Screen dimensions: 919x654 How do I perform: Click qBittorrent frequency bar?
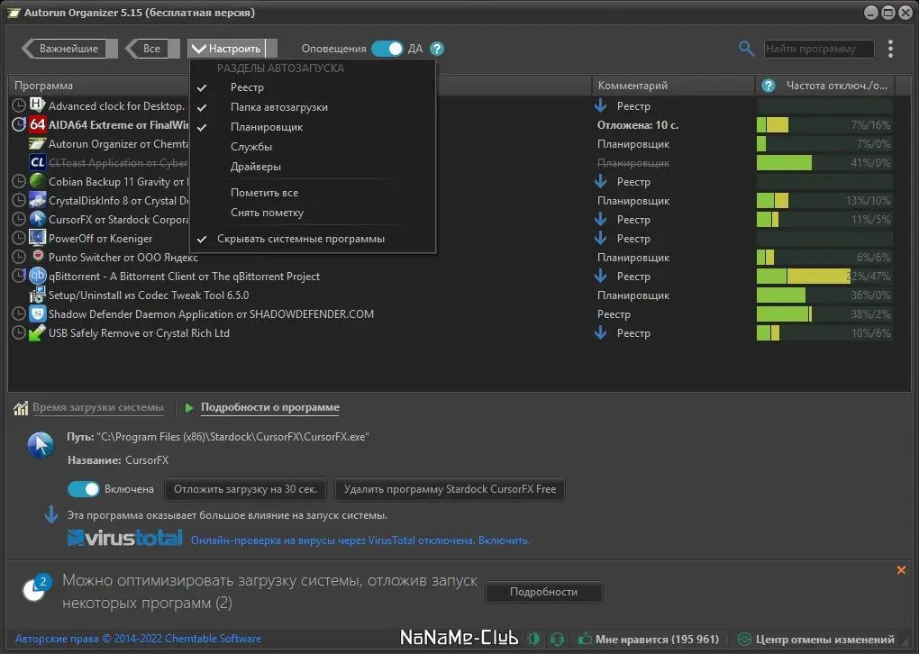(x=824, y=276)
